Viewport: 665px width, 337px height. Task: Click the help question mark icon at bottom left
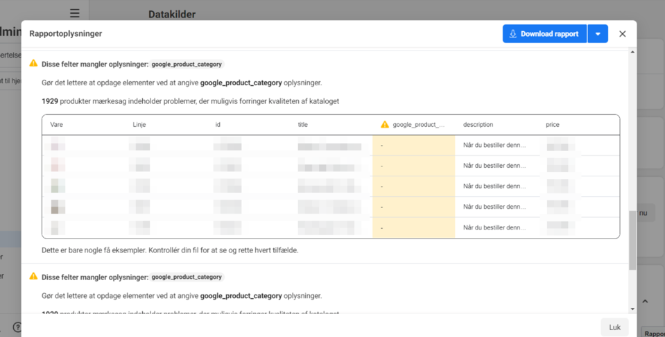(x=17, y=327)
